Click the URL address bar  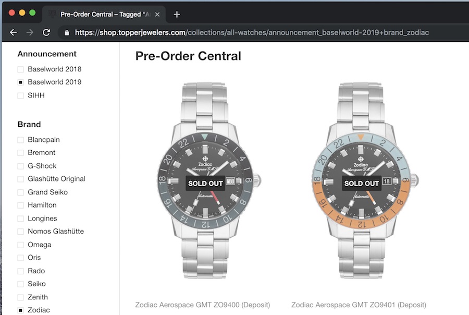[x=250, y=32]
